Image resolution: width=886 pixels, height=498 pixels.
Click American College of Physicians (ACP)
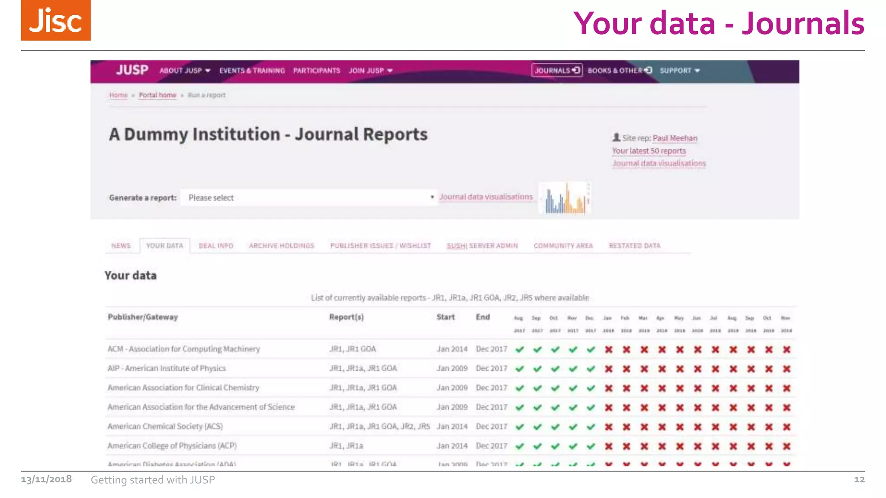tap(172, 446)
